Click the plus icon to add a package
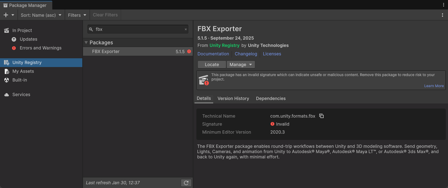This screenshot has width=448, height=188. pos(5,15)
